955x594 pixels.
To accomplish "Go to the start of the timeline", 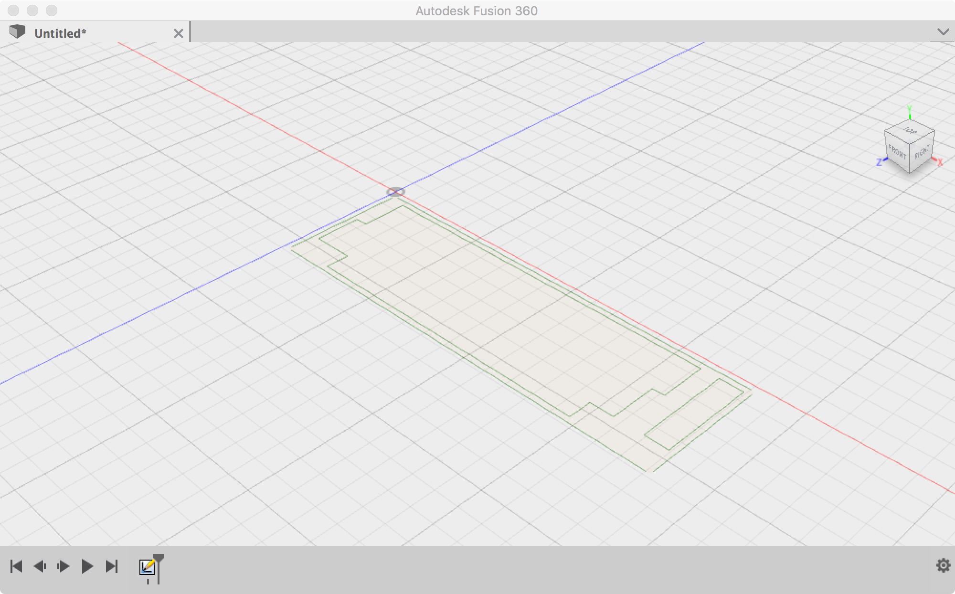I will click(x=16, y=567).
